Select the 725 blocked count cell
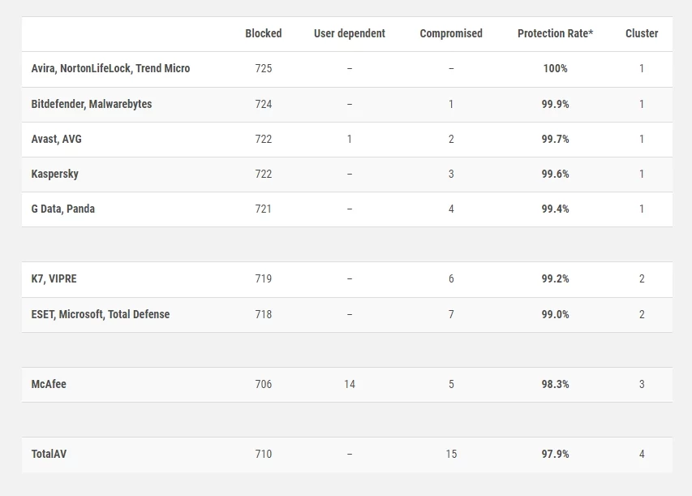This screenshot has height=496, width=692. [x=264, y=68]
